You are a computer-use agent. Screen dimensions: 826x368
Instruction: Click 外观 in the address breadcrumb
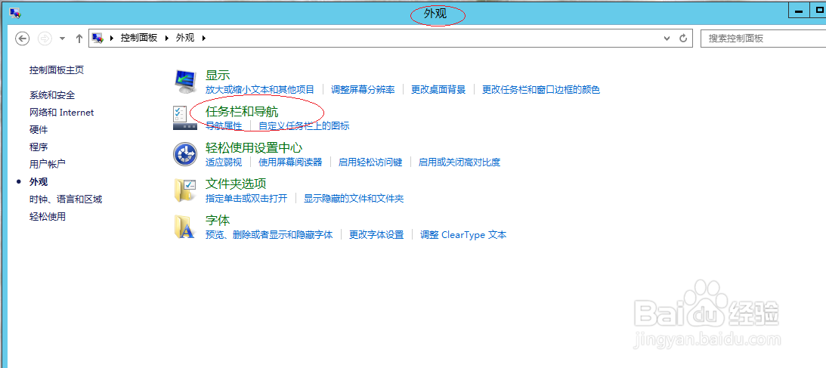(x=185, y=38)
